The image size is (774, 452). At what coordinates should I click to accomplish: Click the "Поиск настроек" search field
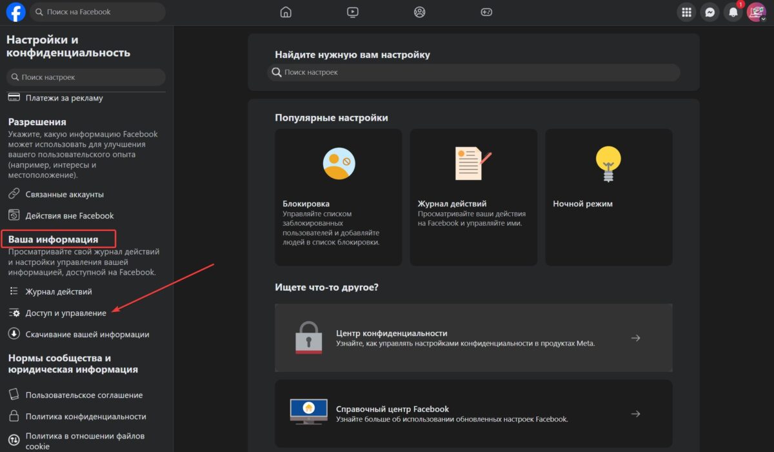click(86, 77)
